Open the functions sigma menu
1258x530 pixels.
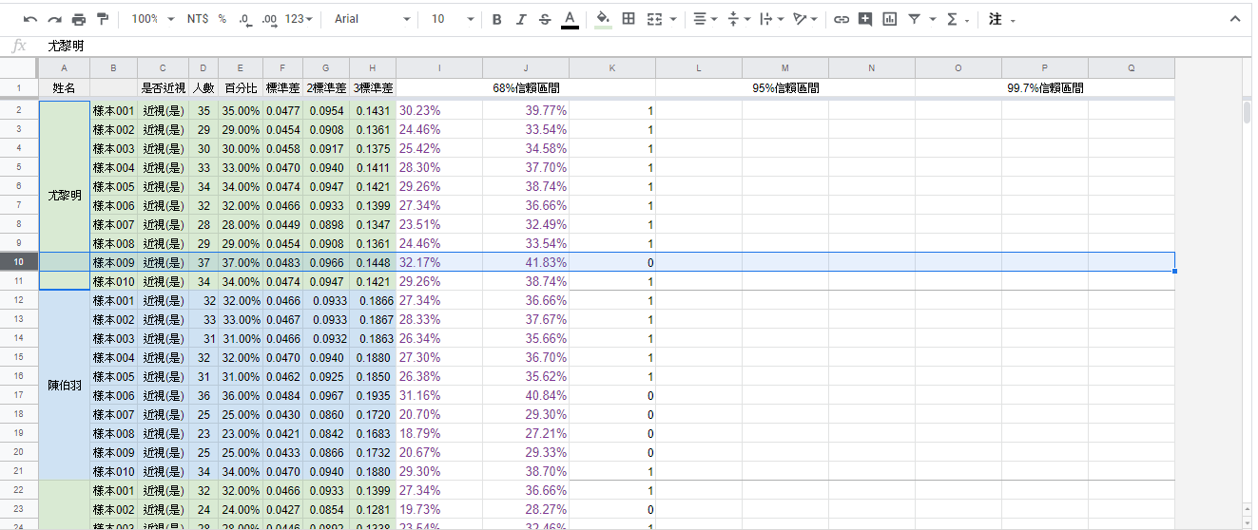[958, 19]
